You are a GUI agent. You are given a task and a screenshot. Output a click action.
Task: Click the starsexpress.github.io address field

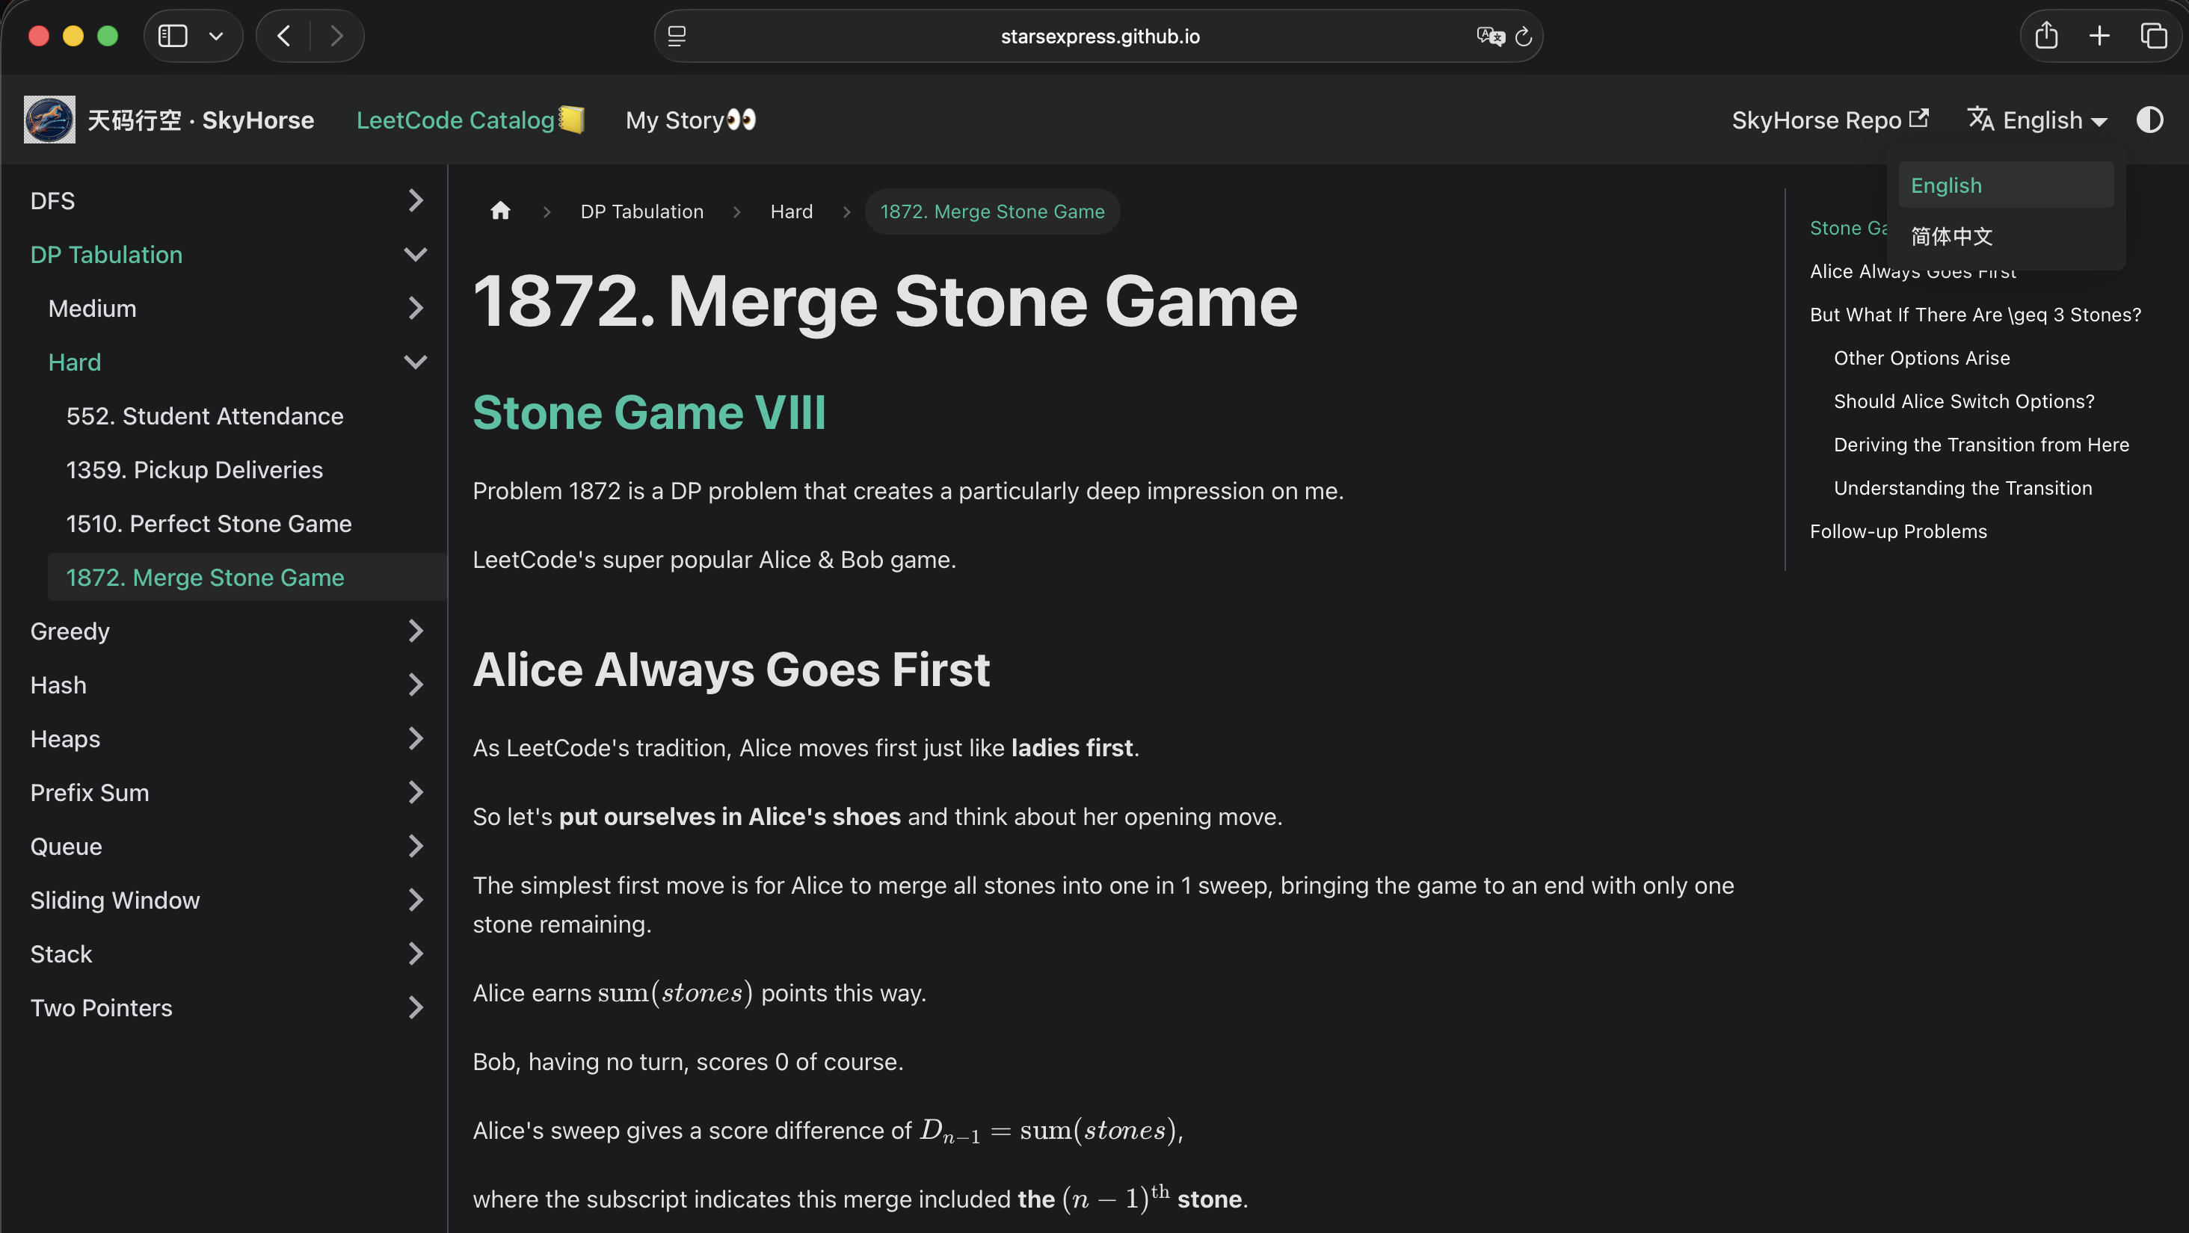pyautogui.click(x=1099, y=36)
